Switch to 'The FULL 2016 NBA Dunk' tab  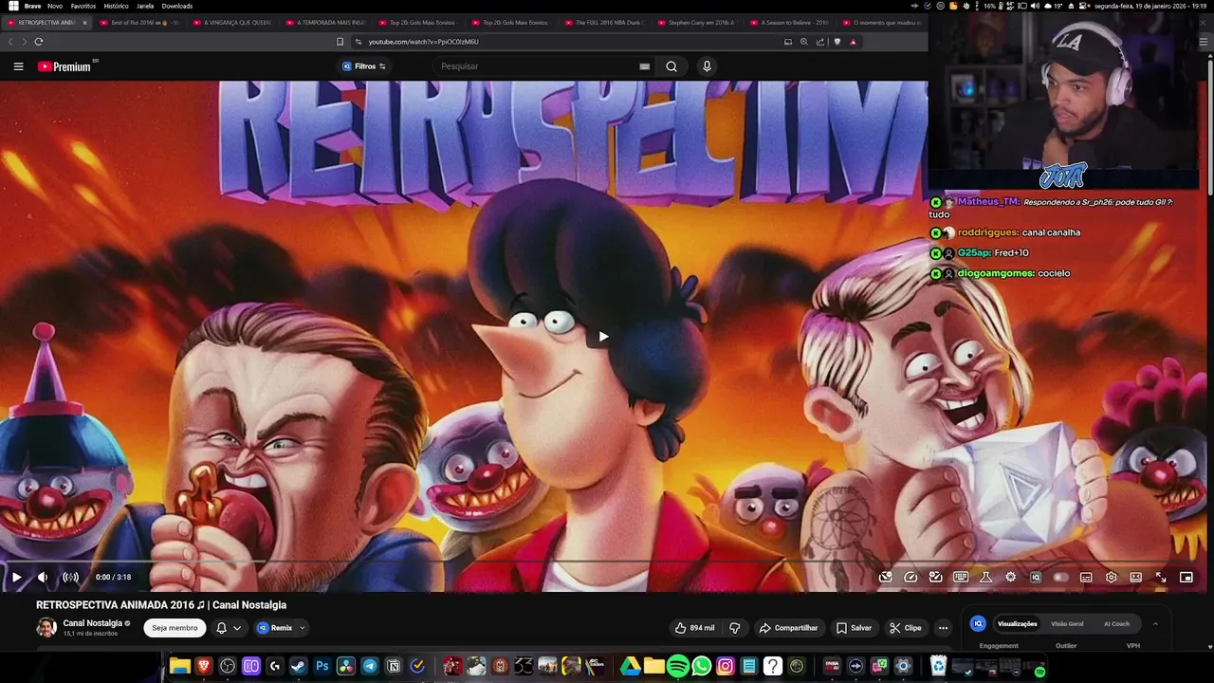(x=603, y=22)
